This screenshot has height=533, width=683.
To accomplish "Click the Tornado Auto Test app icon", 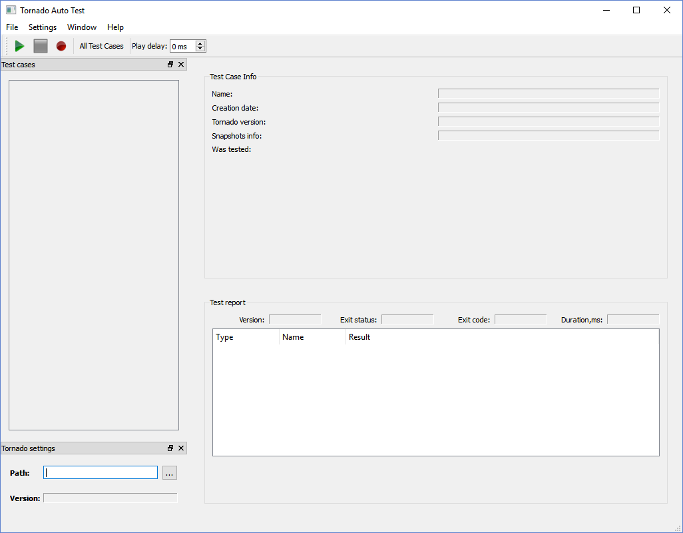I will point(11,10).
